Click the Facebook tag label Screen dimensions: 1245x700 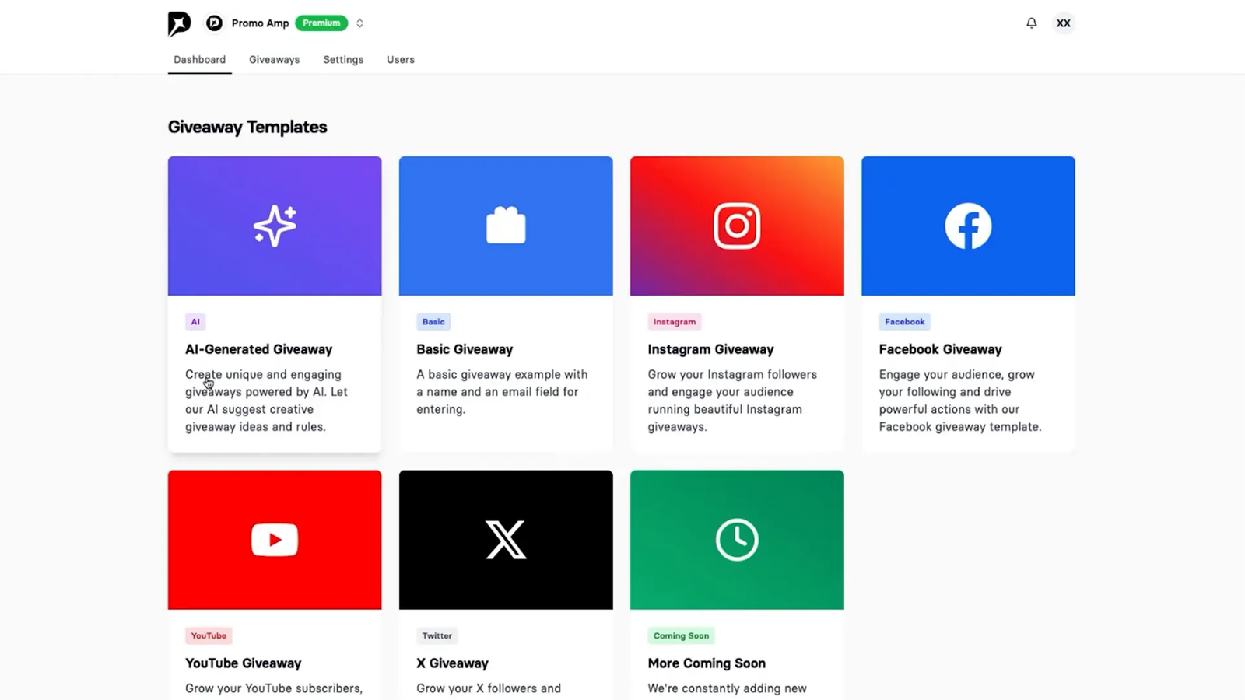click(x=904, y=322)
